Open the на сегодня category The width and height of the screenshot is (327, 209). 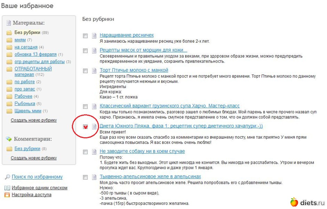pyautogui.click(x=26, y=47)
